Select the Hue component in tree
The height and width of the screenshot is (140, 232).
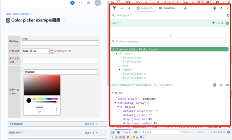pos(125,65)
